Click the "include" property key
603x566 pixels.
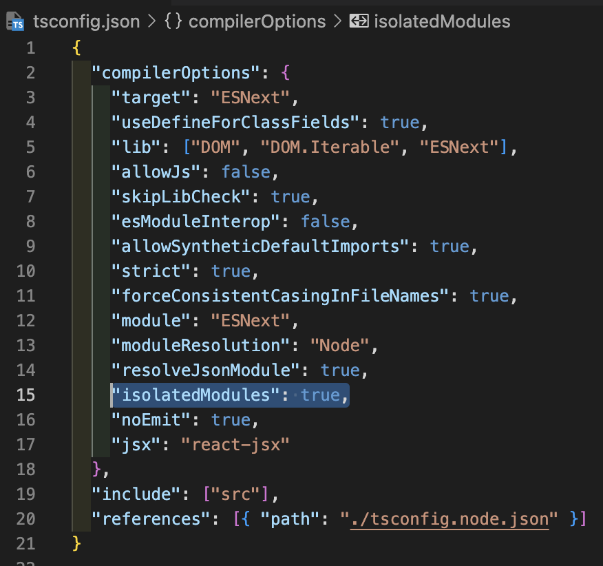click(135, 494)
